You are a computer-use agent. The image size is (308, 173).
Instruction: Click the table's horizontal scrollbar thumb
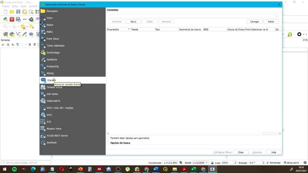click(270, 134)
